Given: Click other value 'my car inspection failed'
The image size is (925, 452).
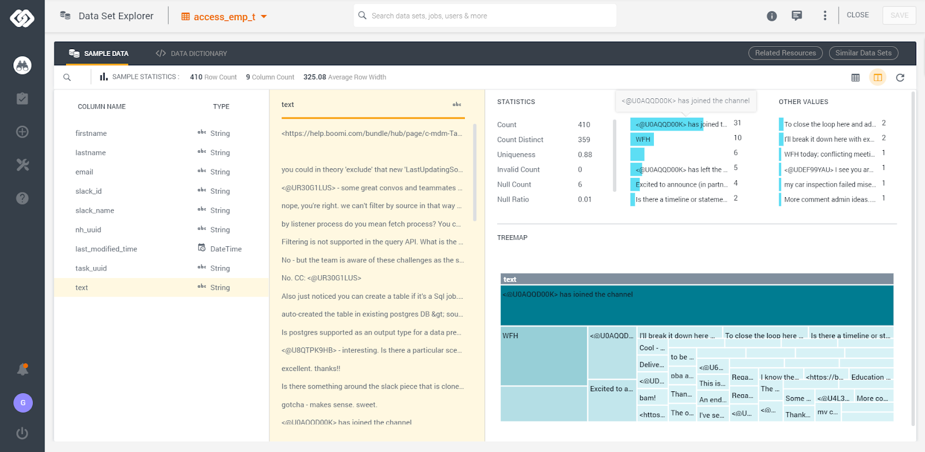Looking at the screenshot, I should pyautogui.click(x=829, y=184).
